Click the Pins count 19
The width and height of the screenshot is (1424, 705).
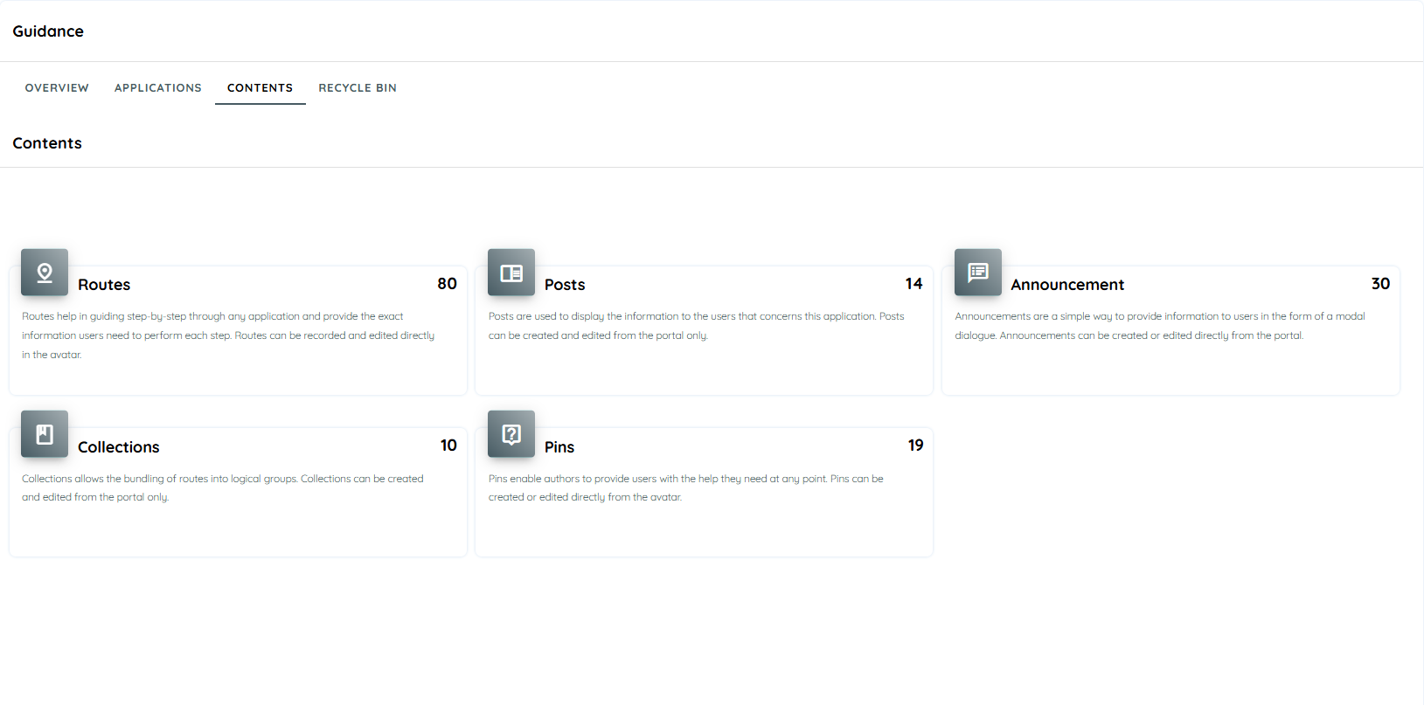915,446
